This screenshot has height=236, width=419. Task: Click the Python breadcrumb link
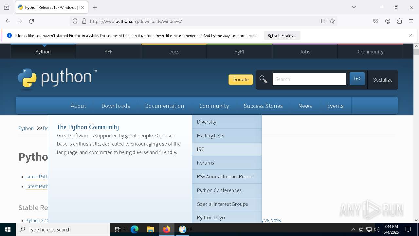26,128
